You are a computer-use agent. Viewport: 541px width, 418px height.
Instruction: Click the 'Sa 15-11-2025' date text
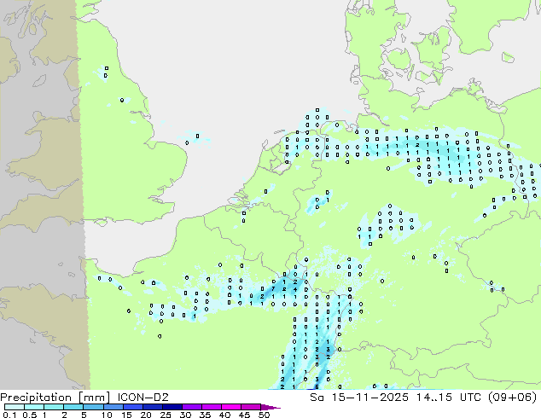point(359,398)
